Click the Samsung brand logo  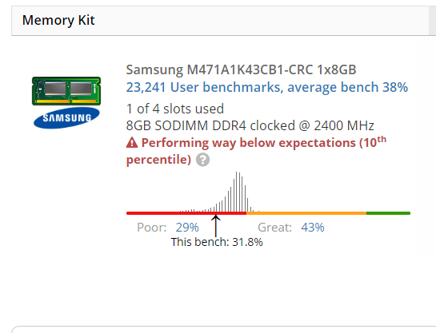(x=66, y=117)
